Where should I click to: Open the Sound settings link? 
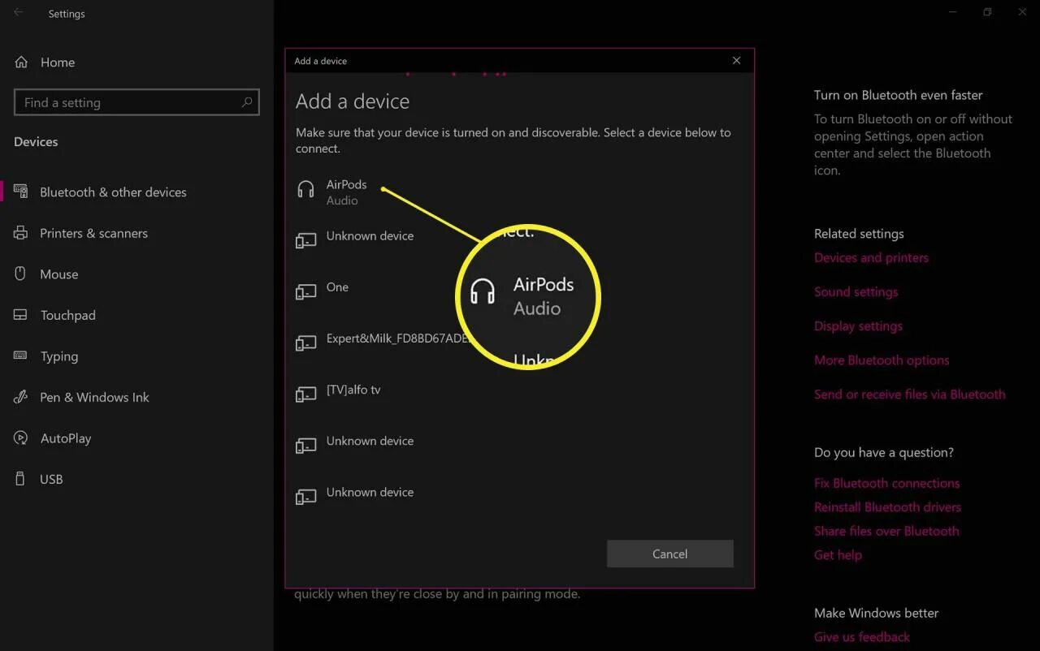(x=856, y=291)
